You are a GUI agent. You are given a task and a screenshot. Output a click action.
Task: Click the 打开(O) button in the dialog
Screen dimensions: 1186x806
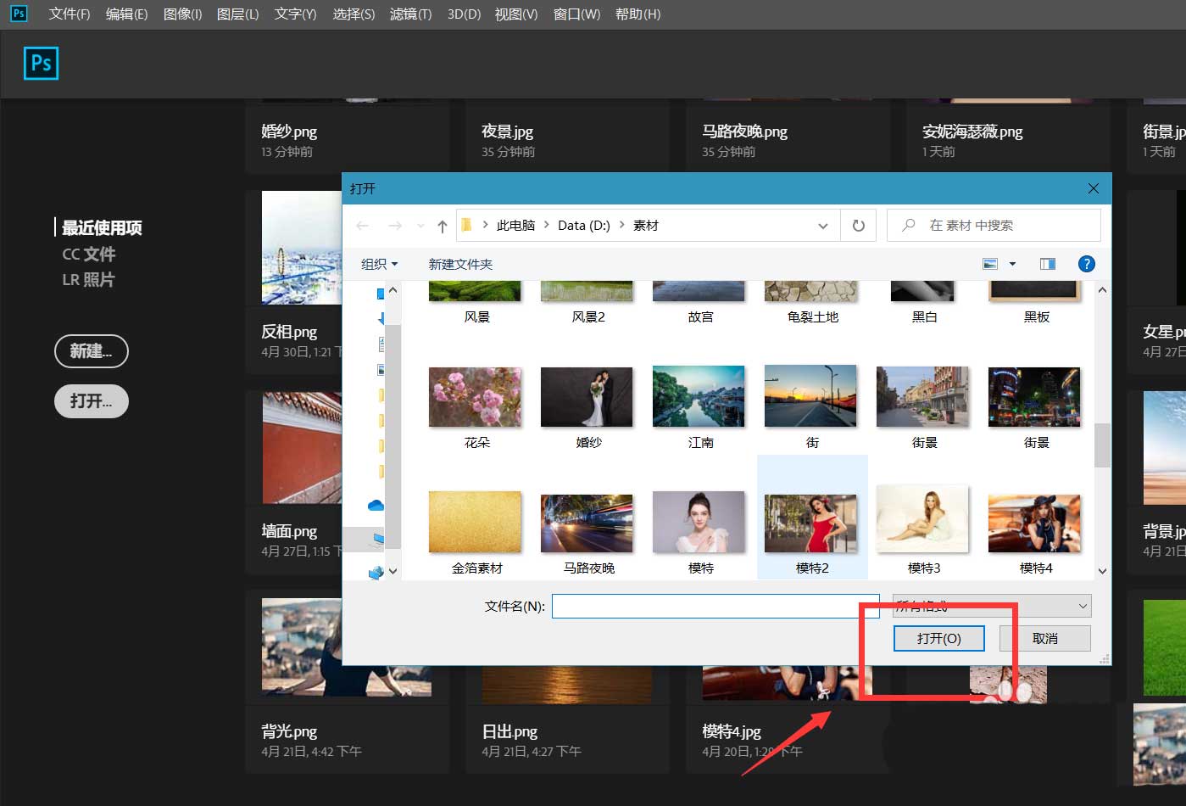(939, 638)
